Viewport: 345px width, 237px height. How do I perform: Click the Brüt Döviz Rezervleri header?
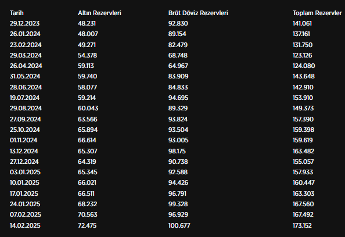(198, 13)
